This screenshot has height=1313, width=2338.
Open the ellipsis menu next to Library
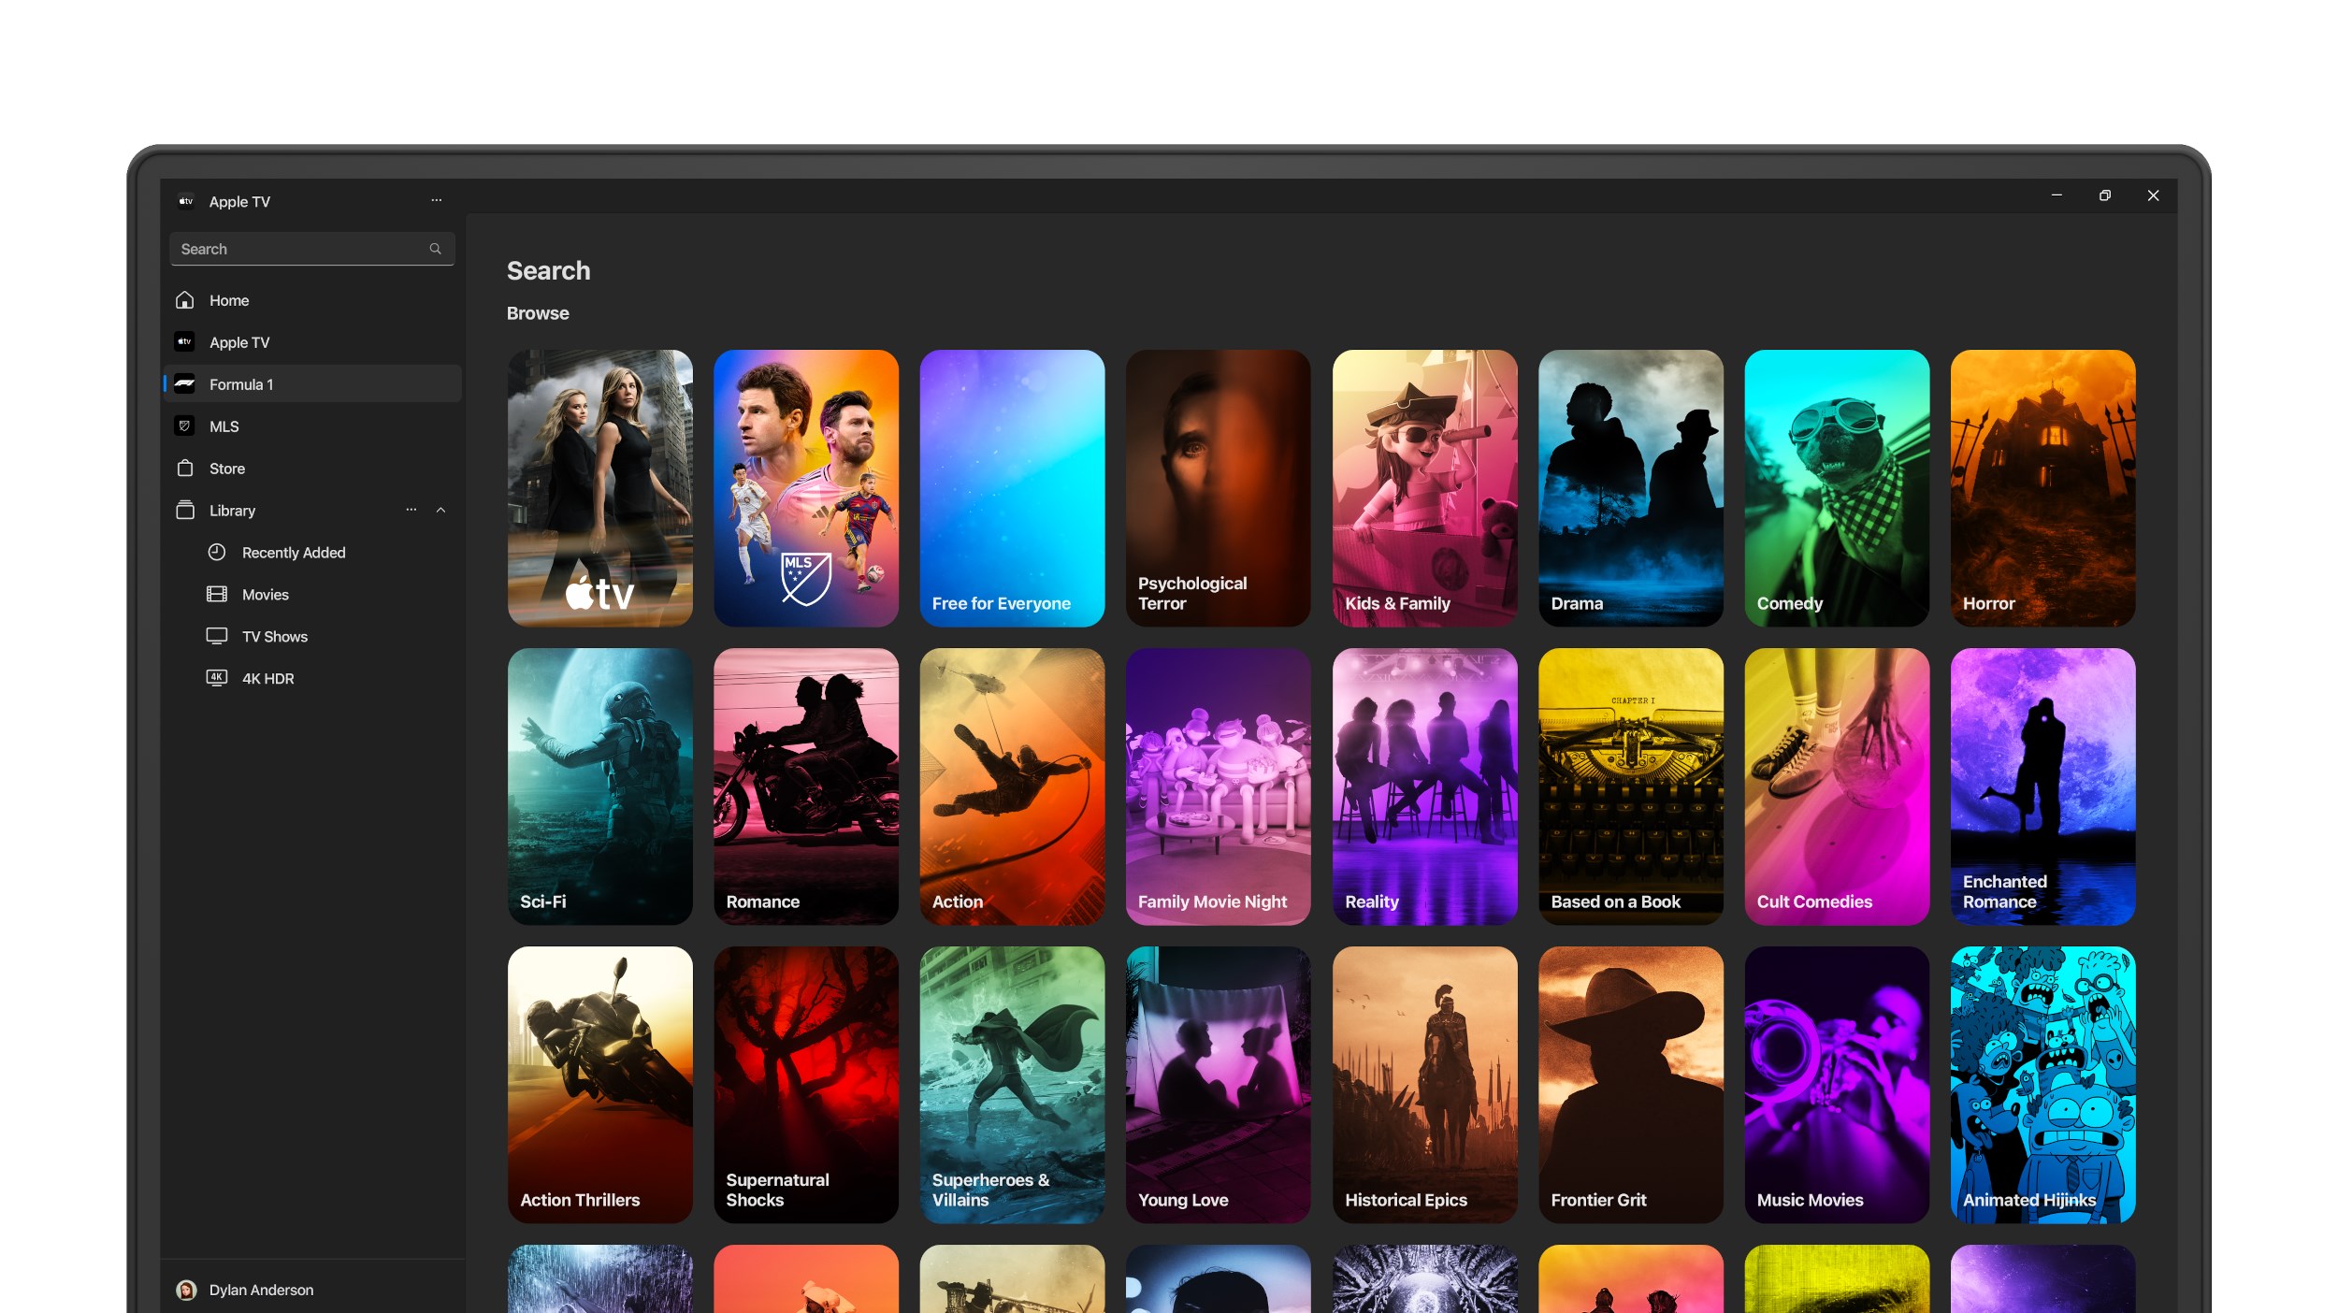point(411,510)
